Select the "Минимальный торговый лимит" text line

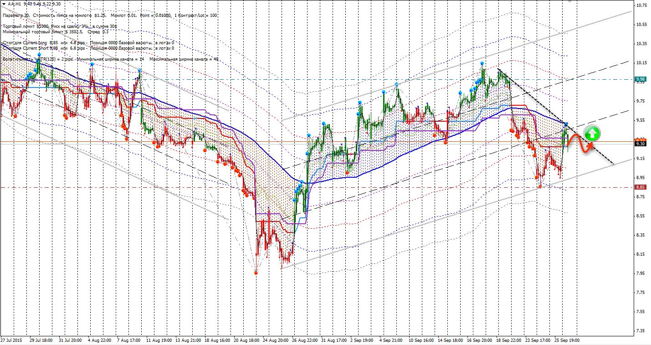55,32
